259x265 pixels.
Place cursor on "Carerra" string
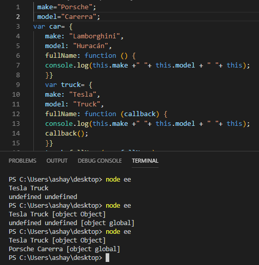tap(79, 17)
